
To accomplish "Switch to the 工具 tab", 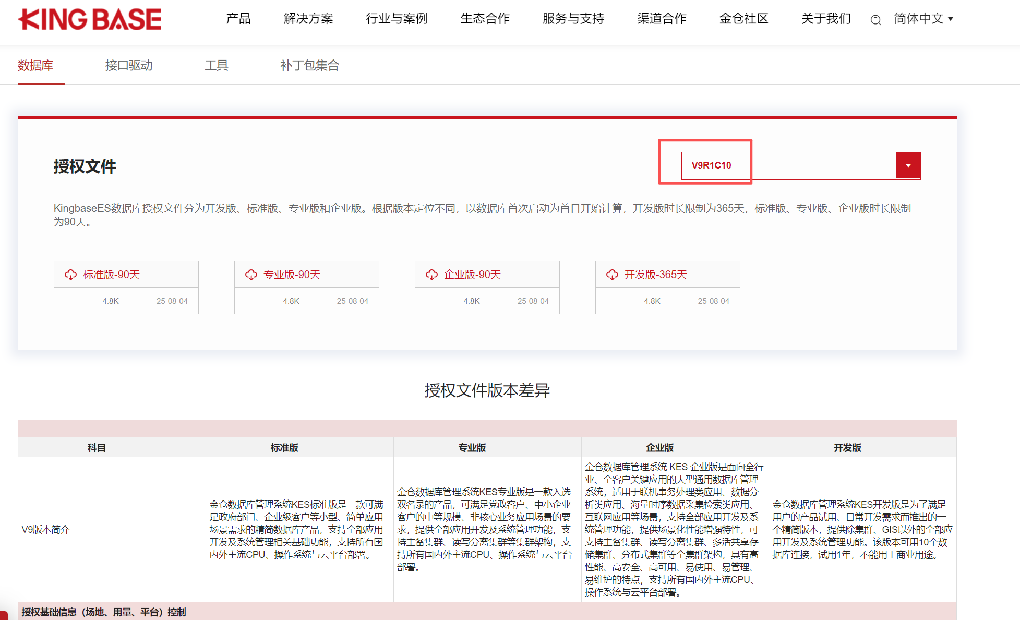I will click(x=216, y=65).
